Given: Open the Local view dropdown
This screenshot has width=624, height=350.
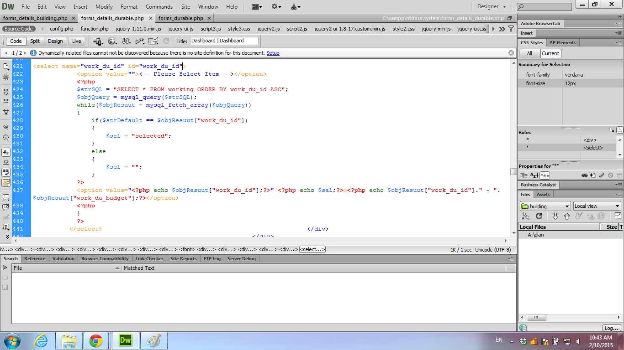Looking at the screenshot, I should tap(597, 206).
